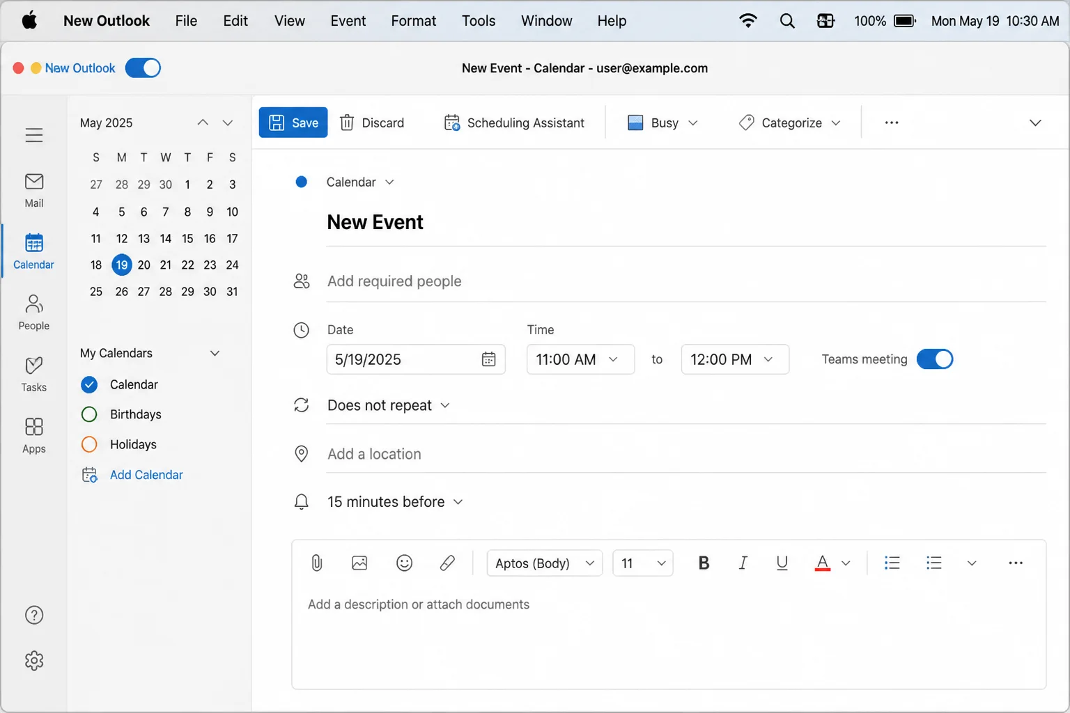This screenshot has width=1070, height=713.
Task: Insert a numbered list
Action: pos(933,563)
